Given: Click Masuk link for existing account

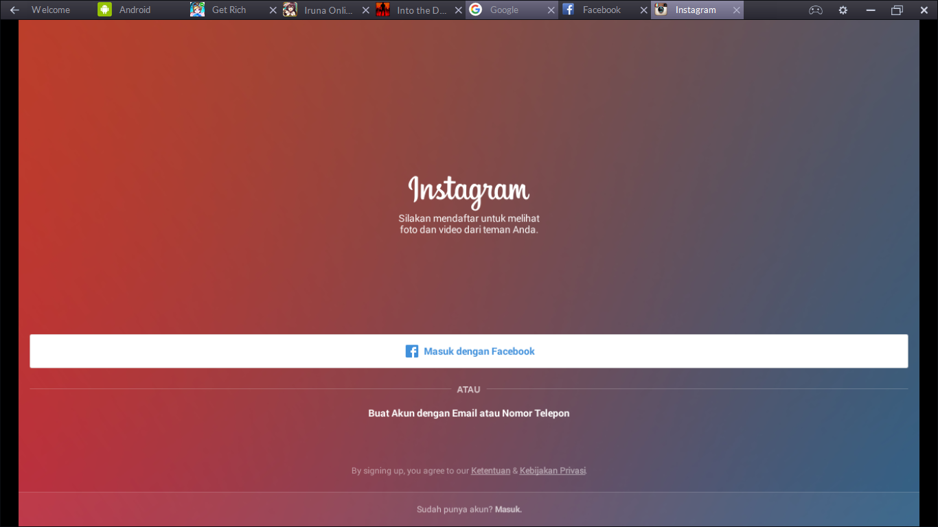Looking at the screenshot, I should tap(508, 509).
